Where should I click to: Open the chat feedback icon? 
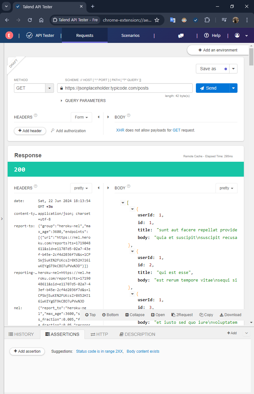(181, 36)
